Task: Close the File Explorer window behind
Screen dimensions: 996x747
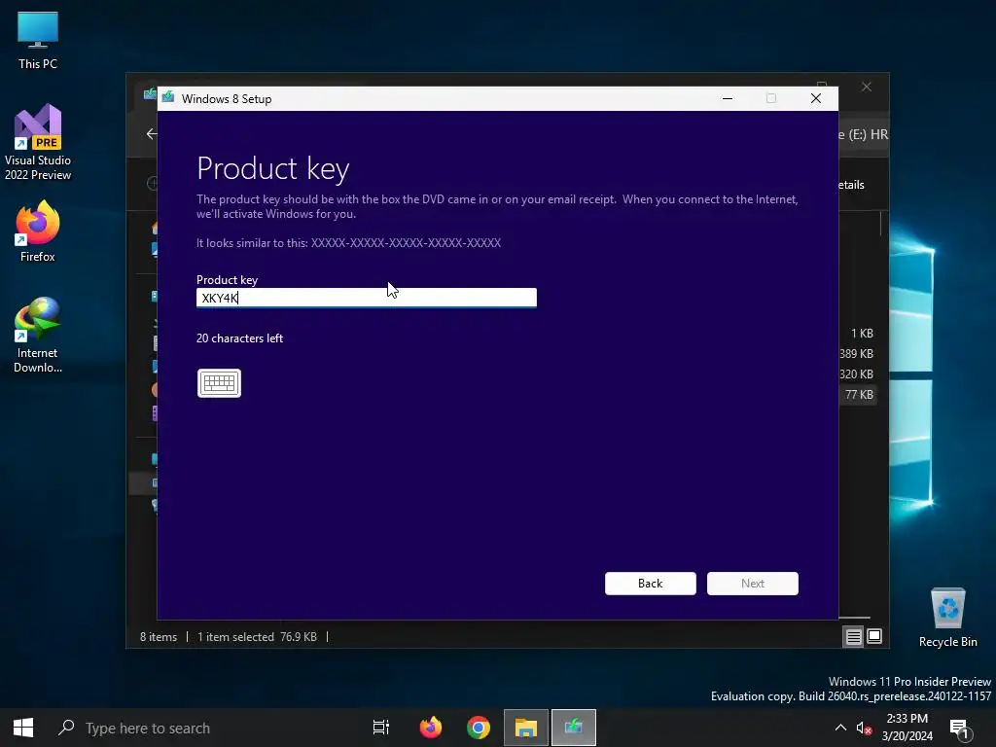Action: (x=867, y=87)
